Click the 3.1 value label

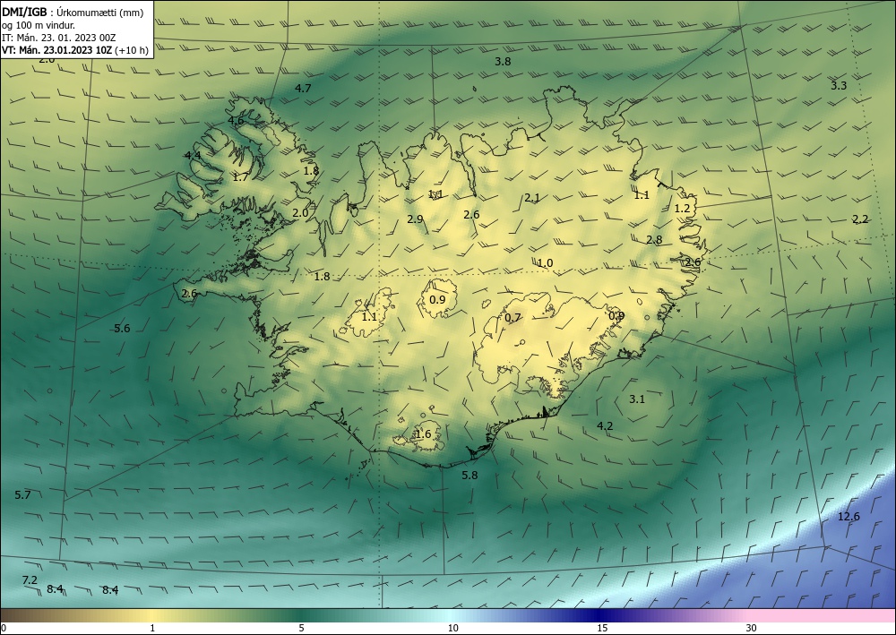click(x=636, y=399)
